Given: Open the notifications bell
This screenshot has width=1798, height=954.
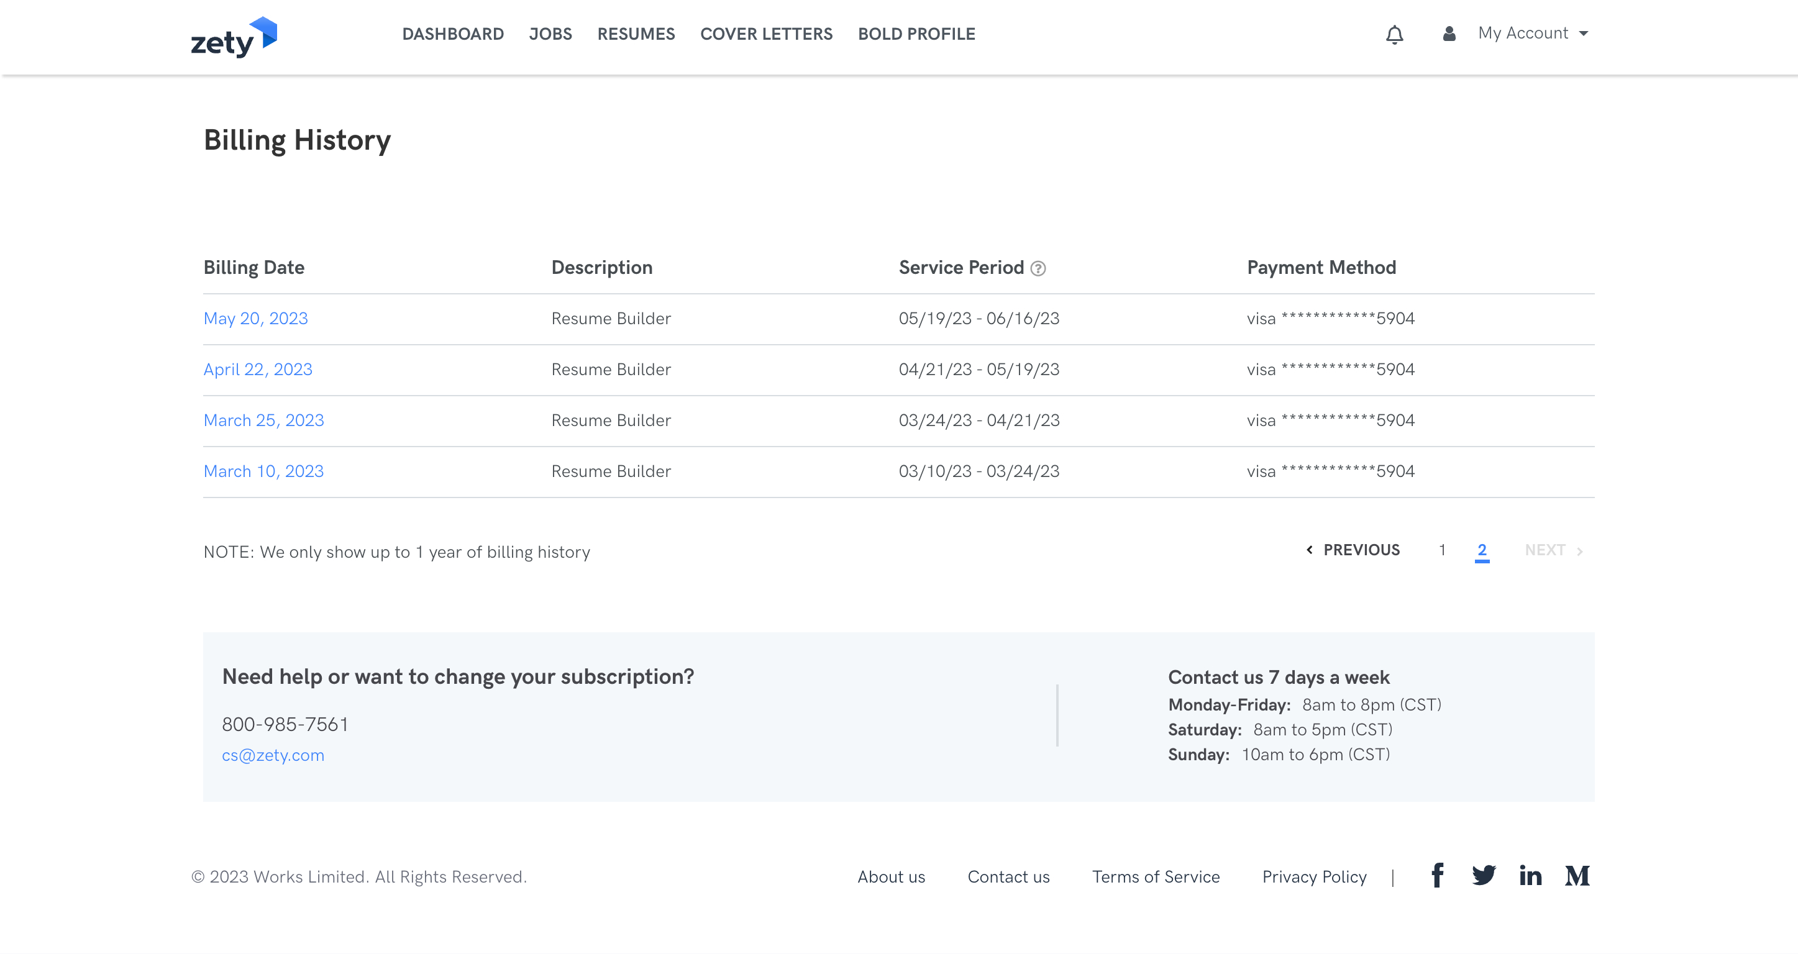Looking at the screenshot, I should tap(1394, 34).
